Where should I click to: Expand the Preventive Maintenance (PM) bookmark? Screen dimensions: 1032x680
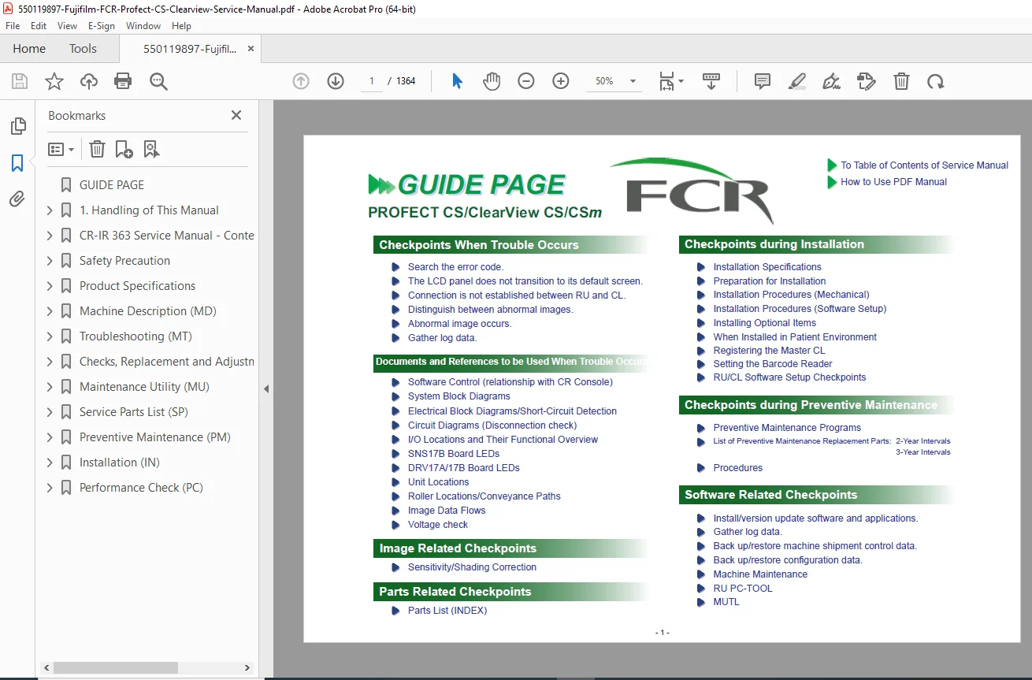[50, 437]
